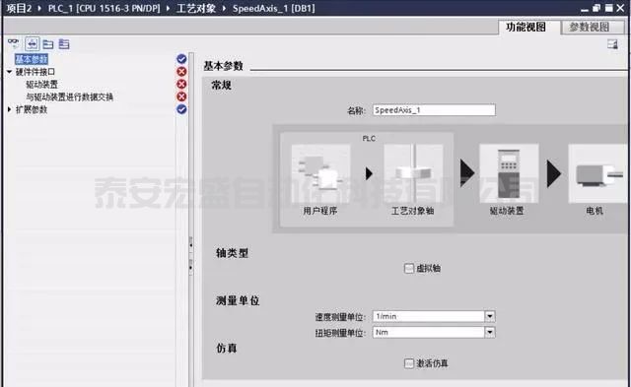Click the third tree-view toolbar icon
The width and height of the screenshot is (631, 387).
(48, 43)
